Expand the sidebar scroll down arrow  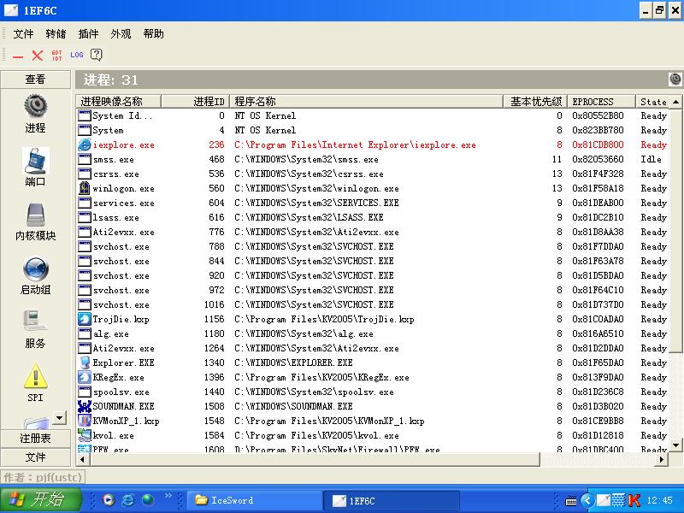tap(59, 417)
